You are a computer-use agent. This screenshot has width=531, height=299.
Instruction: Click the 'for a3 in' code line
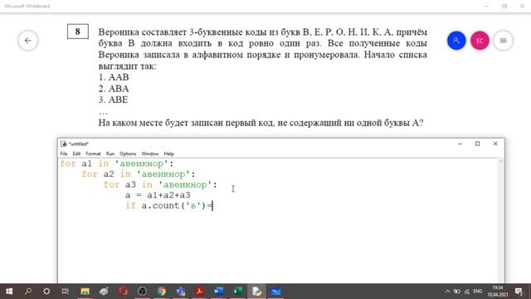(160, 184)
